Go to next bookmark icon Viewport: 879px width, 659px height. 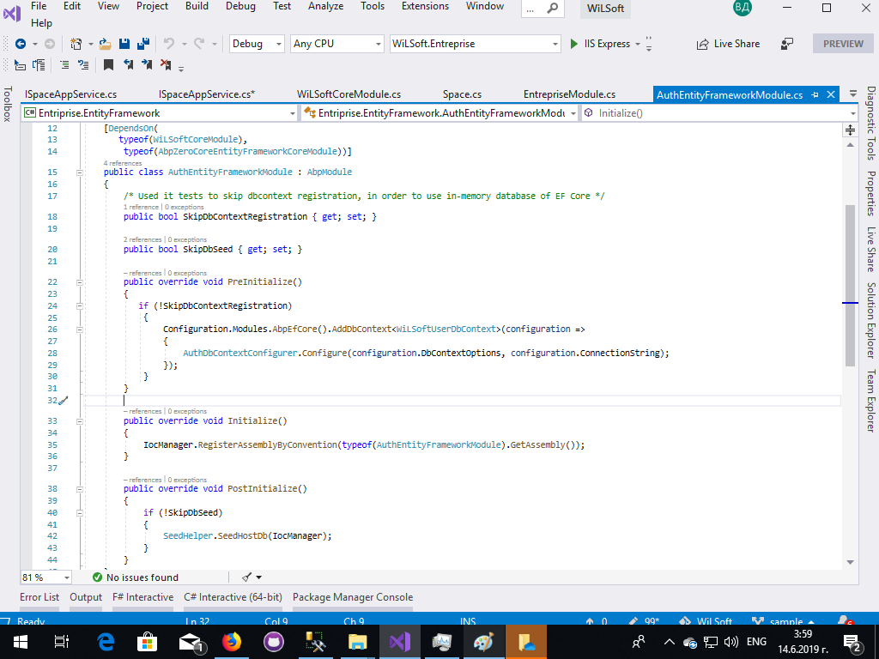[147, 65]
